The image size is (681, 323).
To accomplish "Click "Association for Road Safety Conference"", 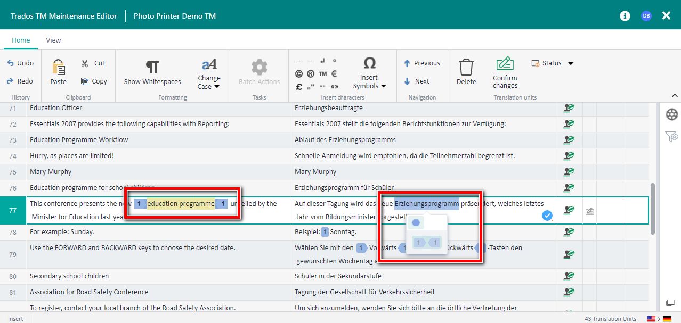I will 89,292.
